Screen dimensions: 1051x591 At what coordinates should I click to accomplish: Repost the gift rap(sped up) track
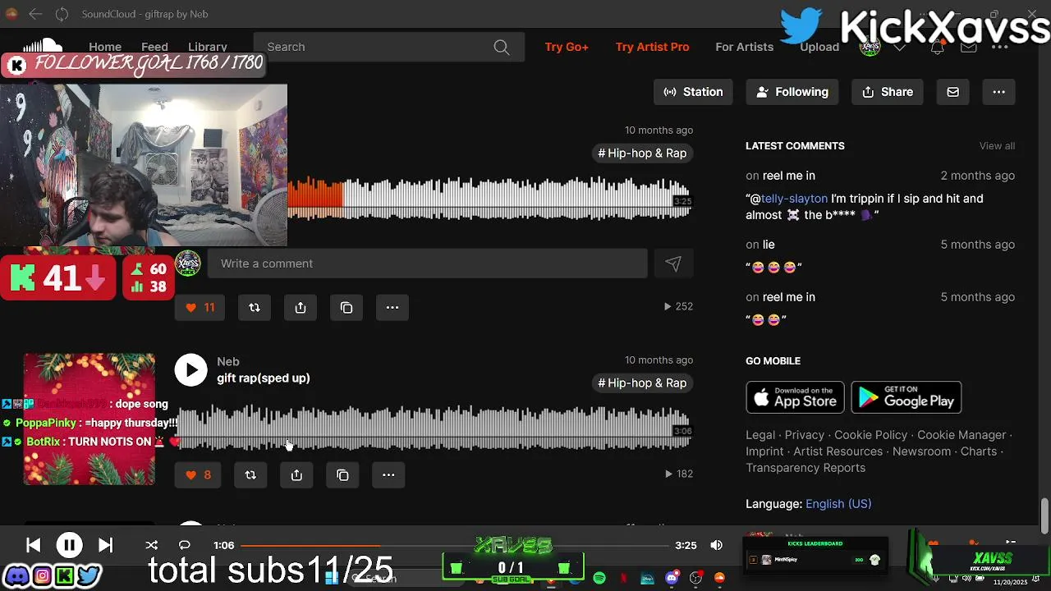click(x=250, y=474)
